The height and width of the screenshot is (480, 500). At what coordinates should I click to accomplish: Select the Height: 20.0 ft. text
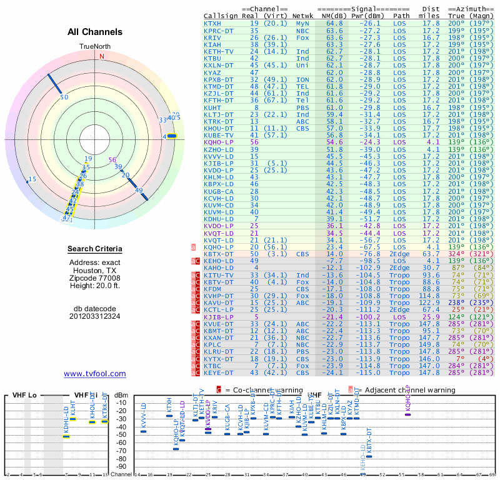pos(95,286)
